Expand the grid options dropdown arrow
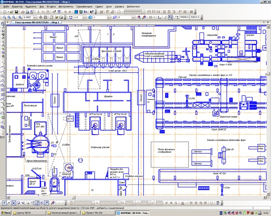Image resolution: width=271 pixels, height=216 pixels. pos(154,17)
